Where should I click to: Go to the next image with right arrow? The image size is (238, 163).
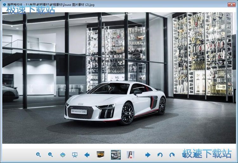148,155
